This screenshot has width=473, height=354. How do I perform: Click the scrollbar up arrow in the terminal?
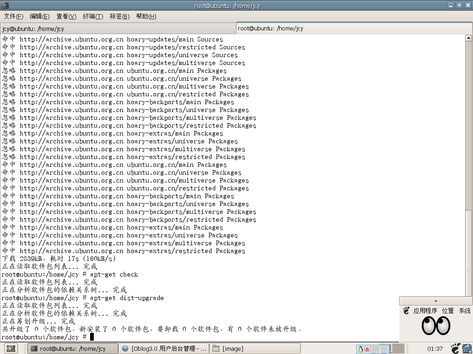(468, 38)
